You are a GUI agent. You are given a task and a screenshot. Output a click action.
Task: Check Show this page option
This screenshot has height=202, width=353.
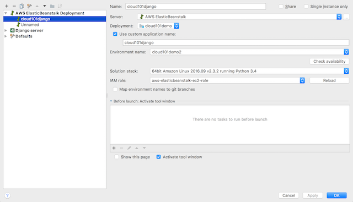click(x=116, y=157)
